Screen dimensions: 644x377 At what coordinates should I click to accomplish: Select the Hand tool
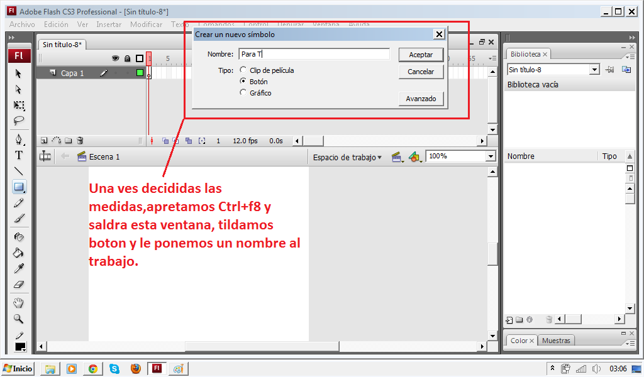(19, 303)
